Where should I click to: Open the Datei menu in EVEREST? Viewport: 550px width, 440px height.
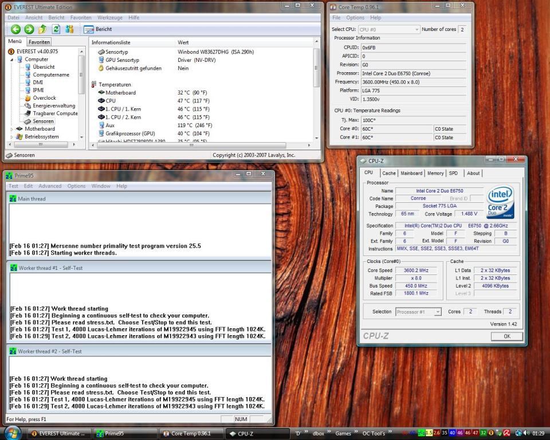click(13, 18)
